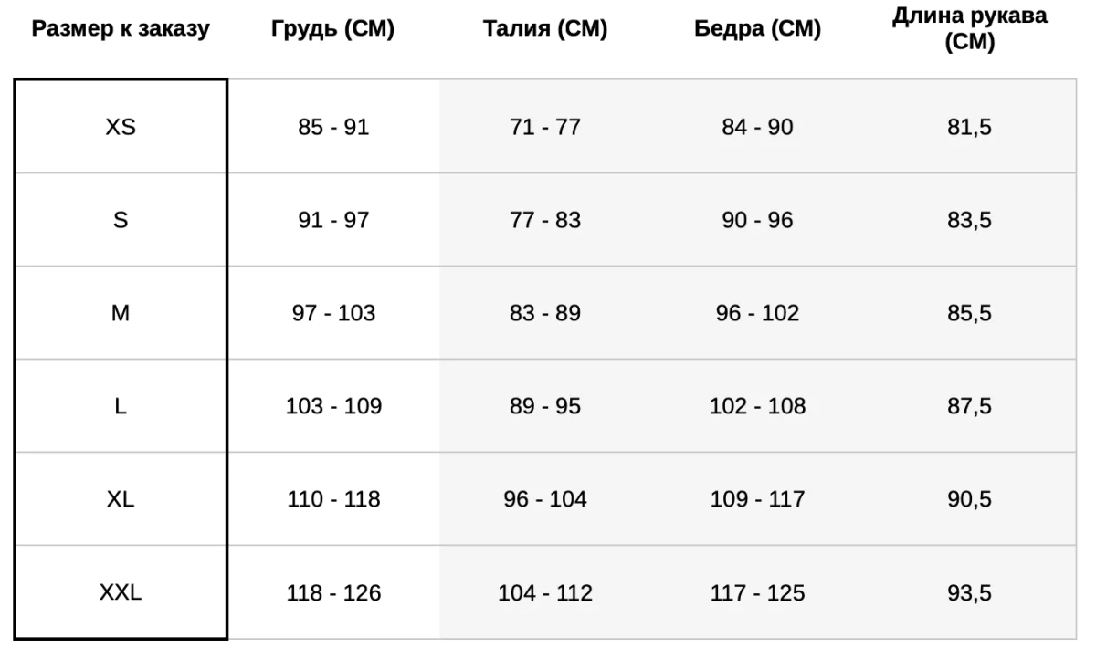Click chest value 110 - 118
Viewport: 1096px width, 648px height.
click(332, 500)
